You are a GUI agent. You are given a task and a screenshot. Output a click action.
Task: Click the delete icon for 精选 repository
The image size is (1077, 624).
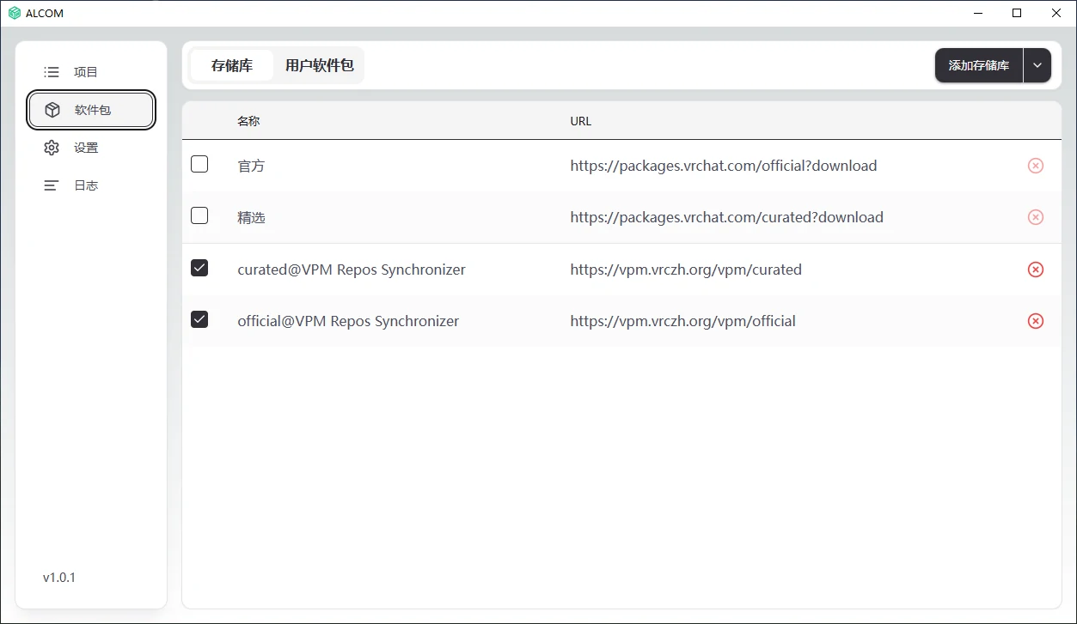pyautogui.click(x=1036, y=217)
